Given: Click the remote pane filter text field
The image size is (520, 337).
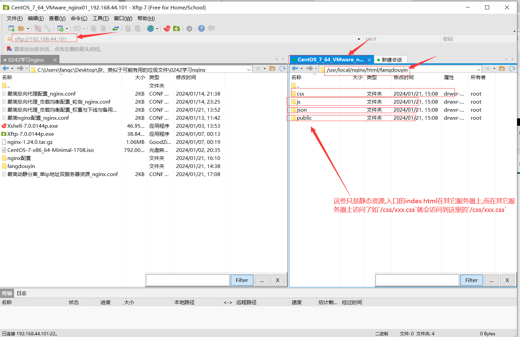Looking at the screenshot, I should [x=417, y=280].
